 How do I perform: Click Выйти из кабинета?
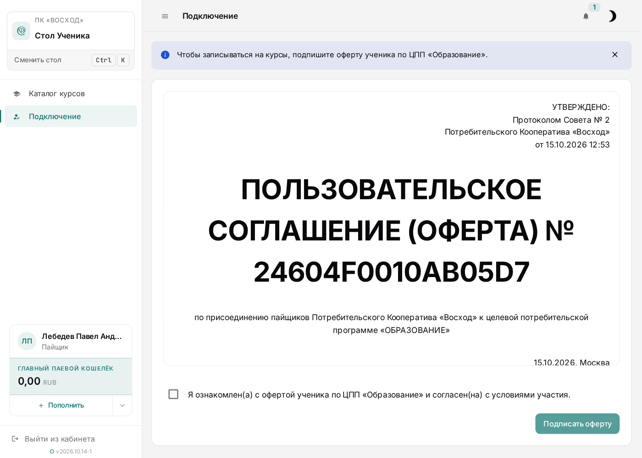coord(60,439)
